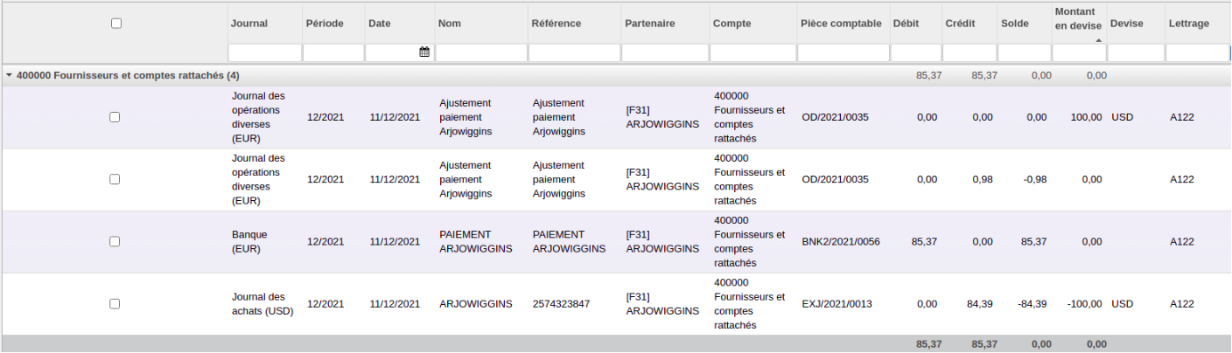Open entry OD/2021/0035 with 0,98 credit
This screenshot has width=1232, height=353.
(x=835, y=179)
